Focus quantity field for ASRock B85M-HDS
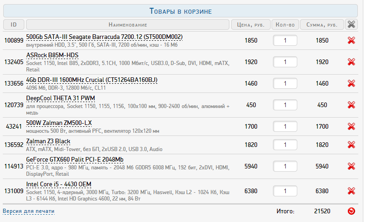The height and width of the screenshot is (222, 367). [x=285, y=62]
